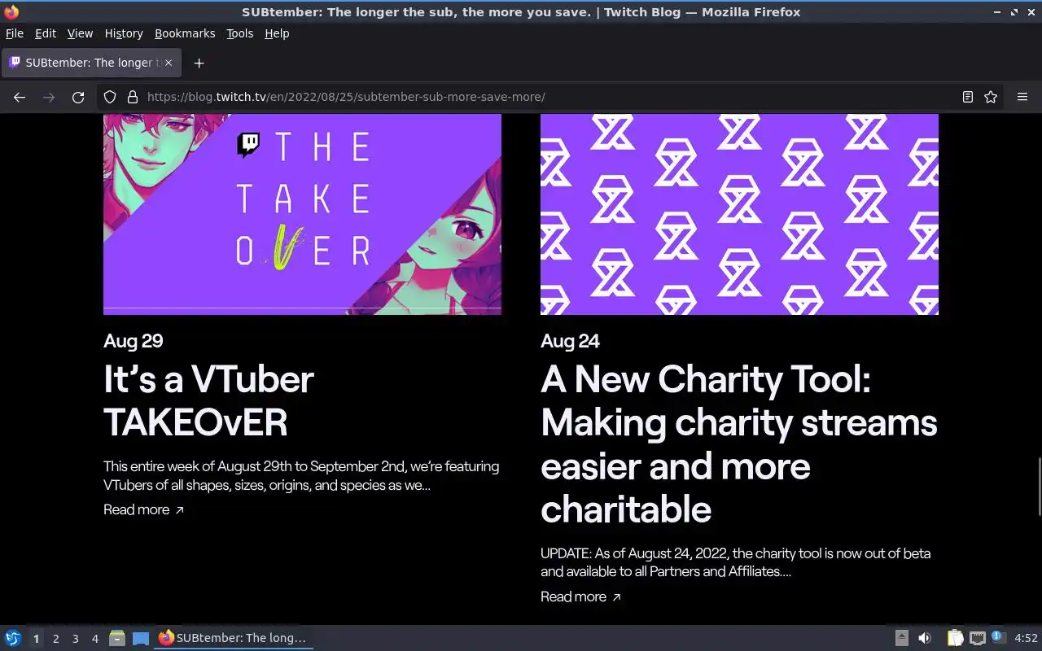Open the Help menu
The width and height of the screenshot is (1042, 651).
coord(277,33)
